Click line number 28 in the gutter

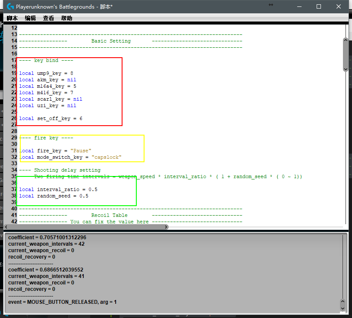pos(14,131)
